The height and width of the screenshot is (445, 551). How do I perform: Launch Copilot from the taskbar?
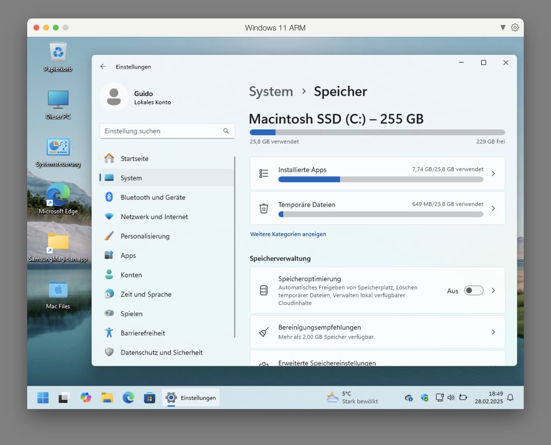[86, 397]
